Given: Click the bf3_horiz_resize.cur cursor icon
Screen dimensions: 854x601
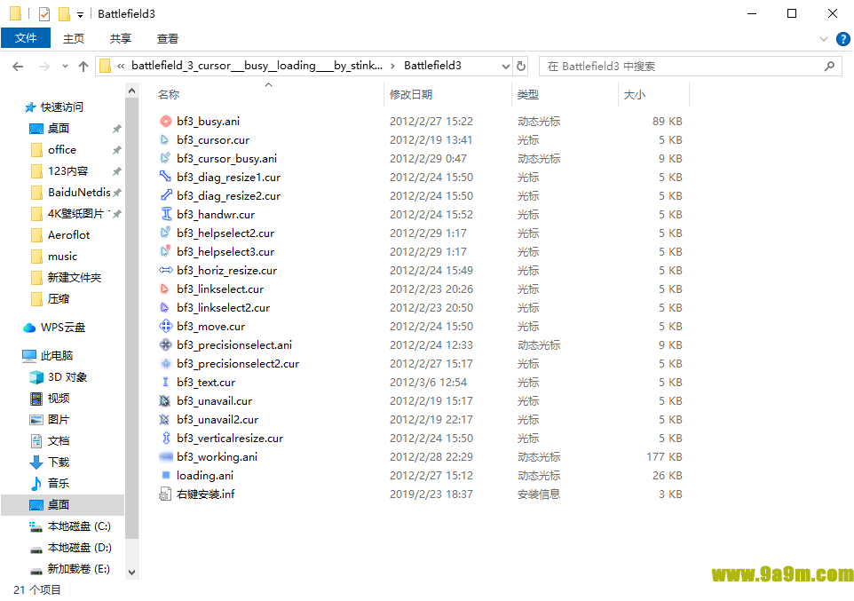Looking at the screenshot, I should point(166,270).
